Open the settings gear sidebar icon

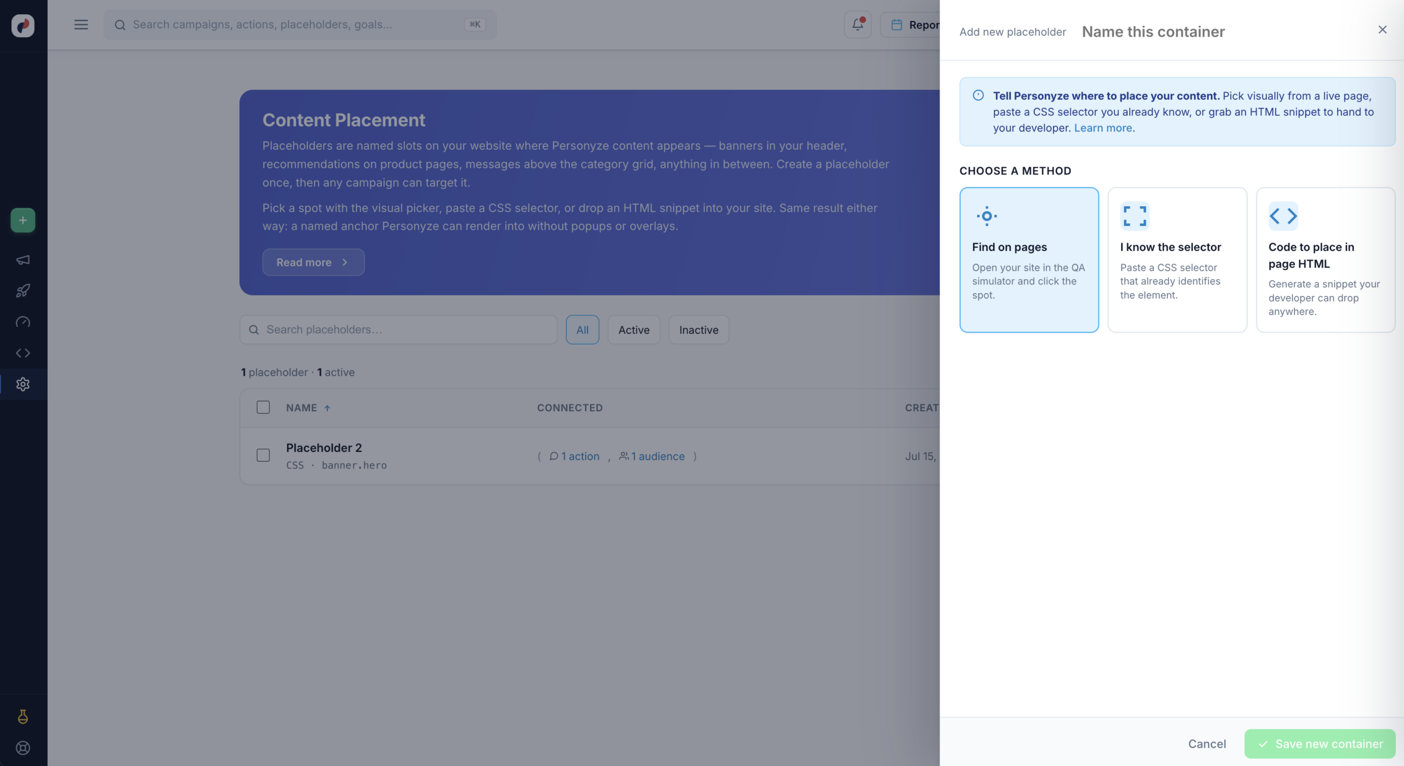pos(23,384)
